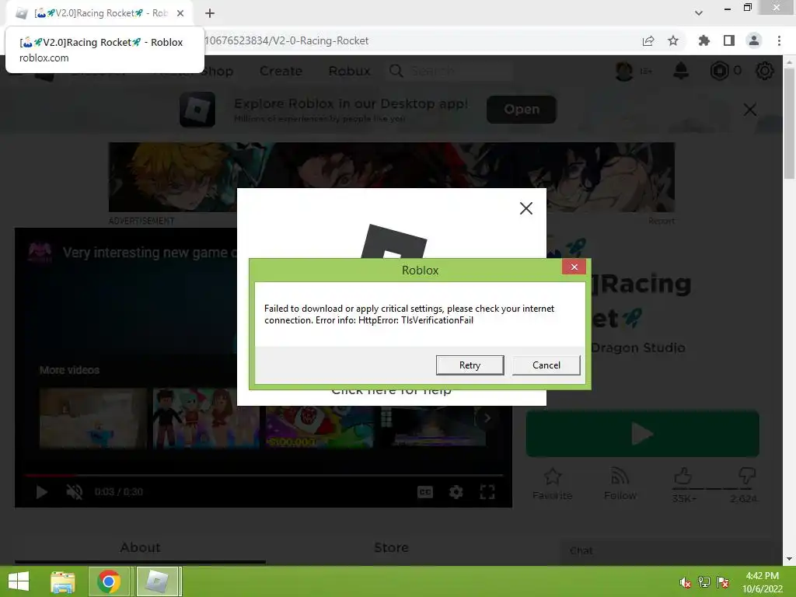Open video player settings gear
The image size is (796, 597).
click(x=456, y=492)
